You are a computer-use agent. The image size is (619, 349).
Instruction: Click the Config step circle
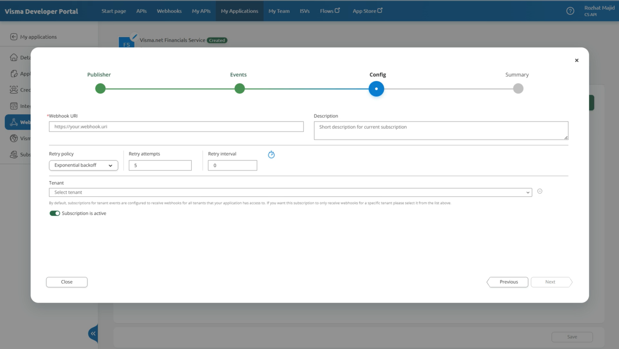point(376,89)
